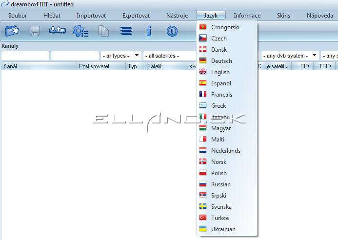338x240 pixels.
Task: Select Deutsch language
Action: click(227, 61)
